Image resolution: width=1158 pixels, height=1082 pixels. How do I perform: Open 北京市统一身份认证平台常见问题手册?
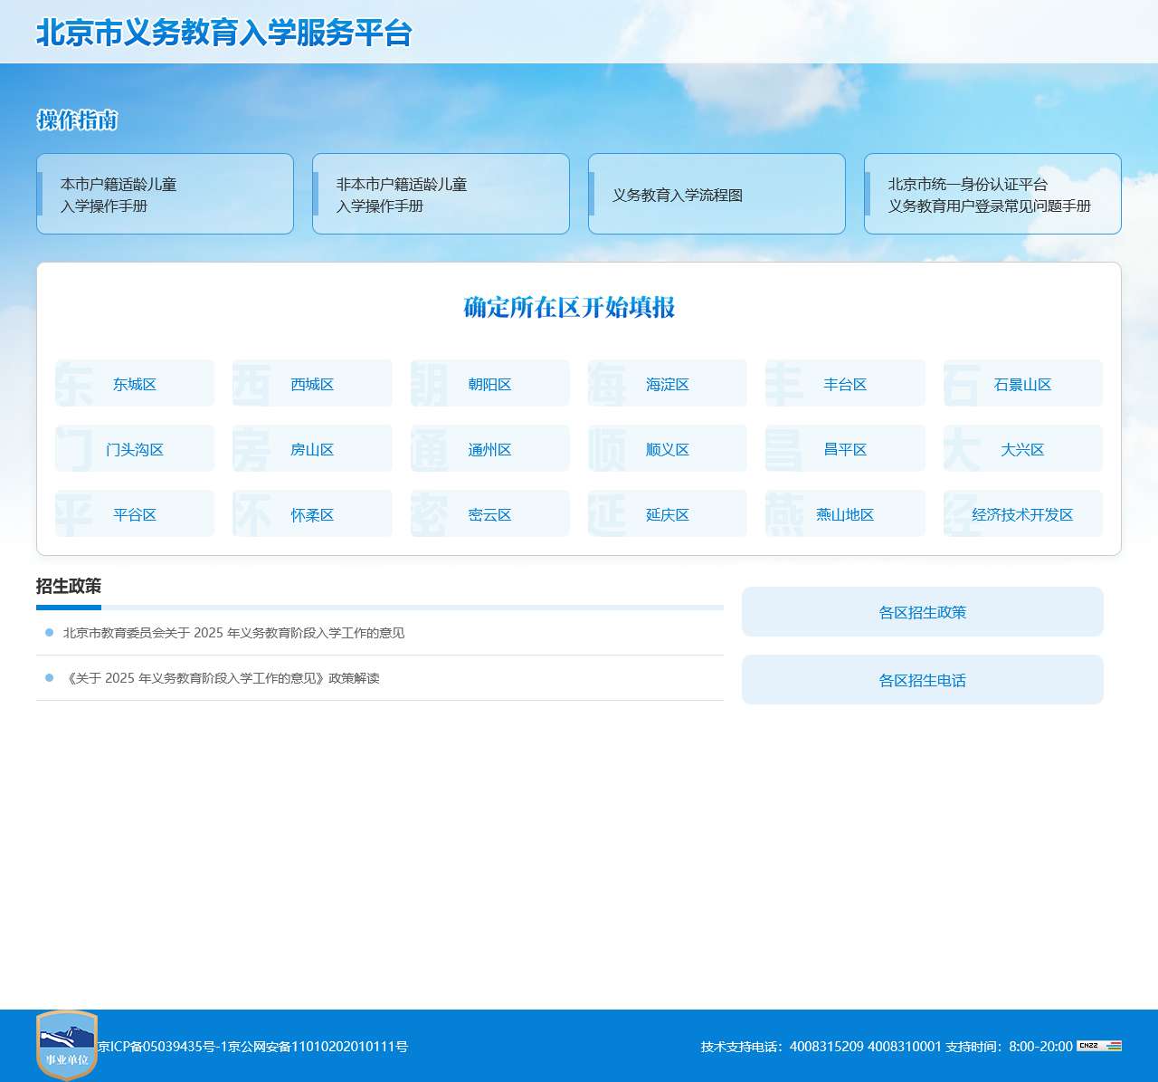pyautogui.click(x=992, y=194)
